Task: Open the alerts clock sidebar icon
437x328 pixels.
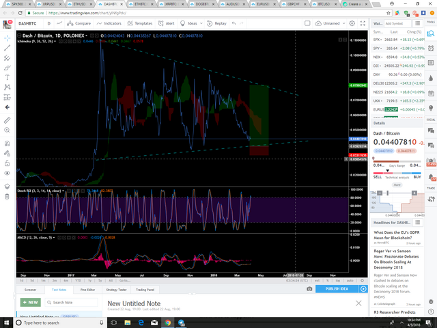Action: tap(431, 49)
